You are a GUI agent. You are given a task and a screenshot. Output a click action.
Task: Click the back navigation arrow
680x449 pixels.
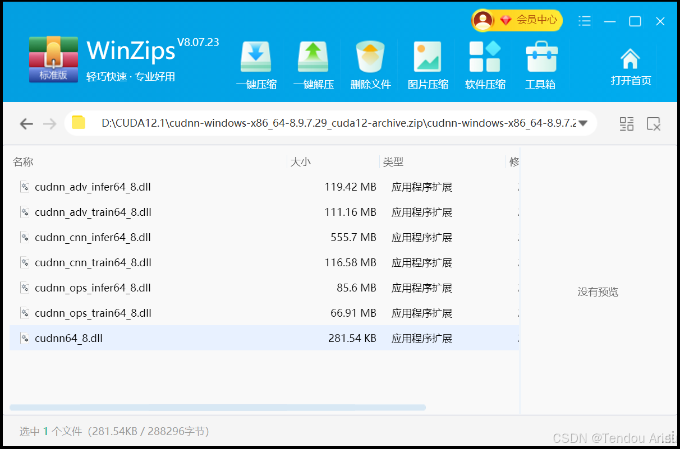[x=26, y=123]
